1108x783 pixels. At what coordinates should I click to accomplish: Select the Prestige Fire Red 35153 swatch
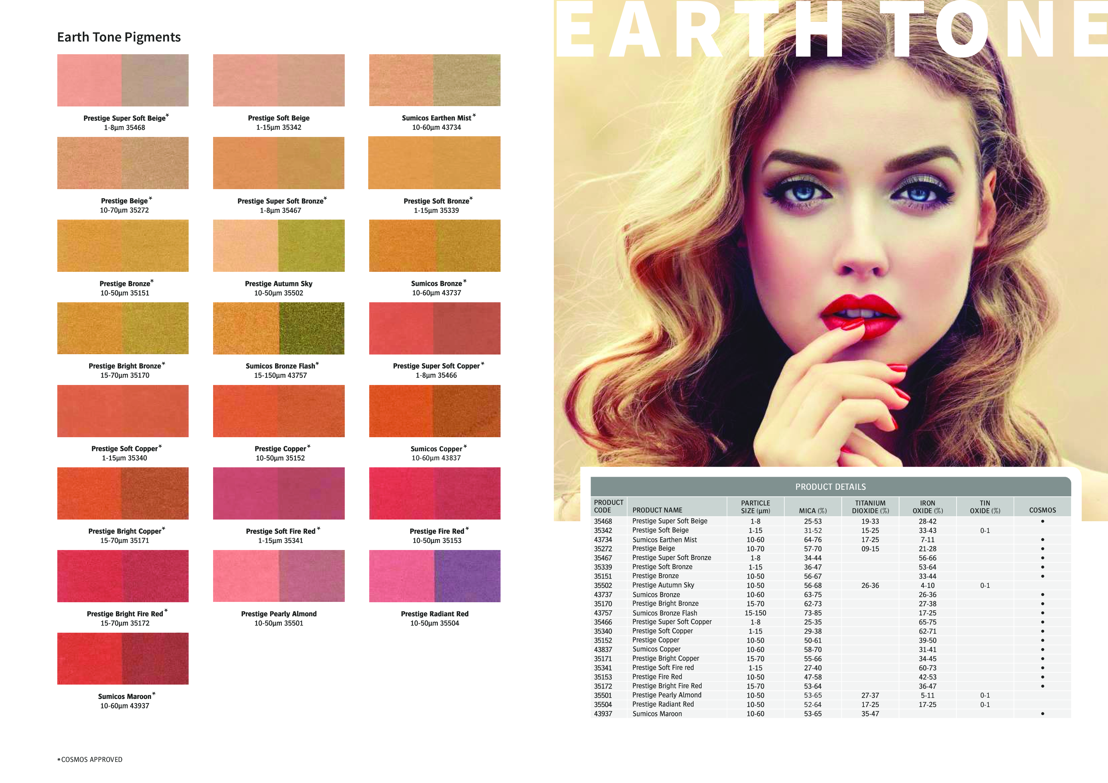[435, 493]
